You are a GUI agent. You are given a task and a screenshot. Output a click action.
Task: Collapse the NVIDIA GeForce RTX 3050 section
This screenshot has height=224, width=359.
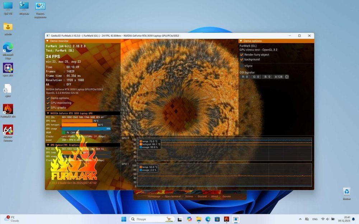83,113
